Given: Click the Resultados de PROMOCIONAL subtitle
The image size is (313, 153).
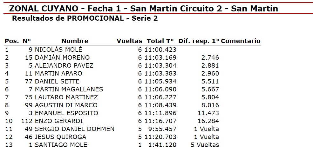Looking at the screenshot, I should tap(85, 18).
